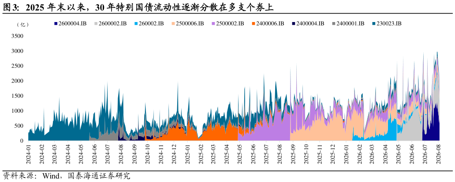This screenshot has height=182, width=455.
Task: Click y-axis value 500
Action: pos(18,126)
